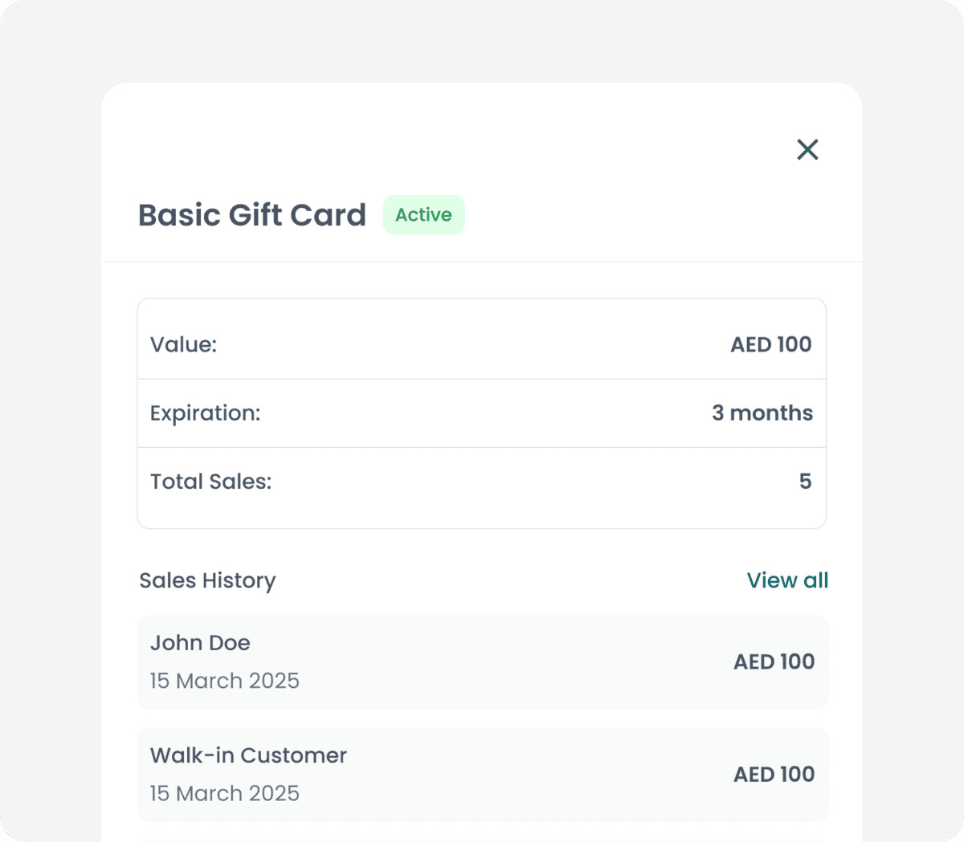Click the Sales History heading
Image resolution: width=964 pixels, height=842 pixels.
tap(207, 580)
